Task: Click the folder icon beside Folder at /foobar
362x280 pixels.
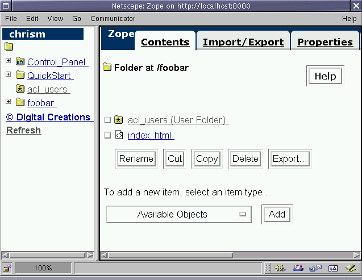Action: tap(107, 67)
